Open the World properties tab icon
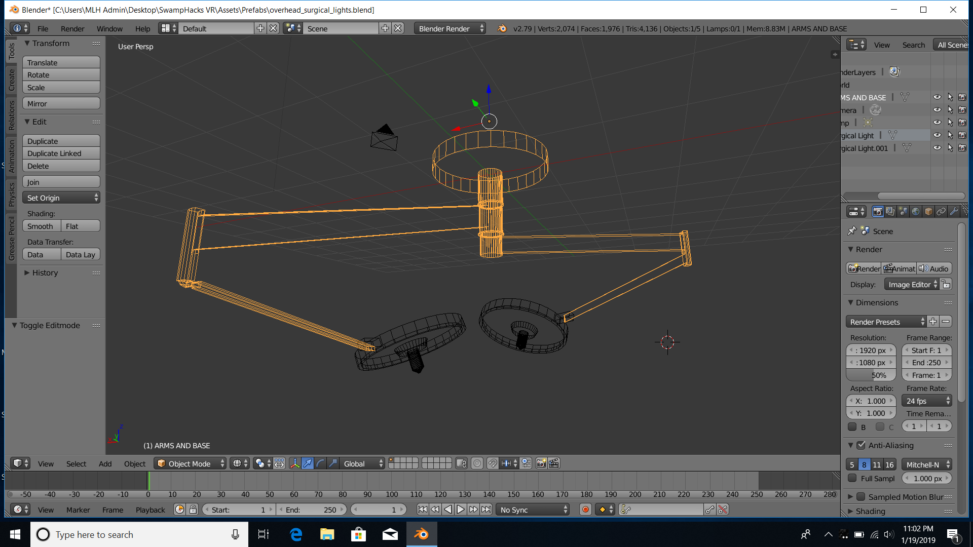Image resolution: width=973 pixels, height=547 pixels. pos(916,212)
